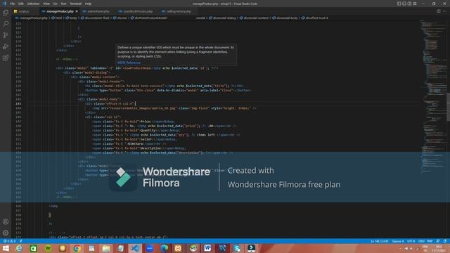Toggle Panel layout icon

click(404, 4)
